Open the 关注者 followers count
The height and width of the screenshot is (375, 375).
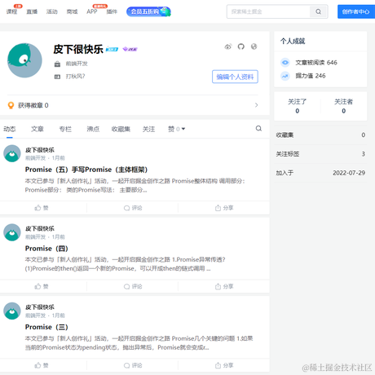click(343, 106)
